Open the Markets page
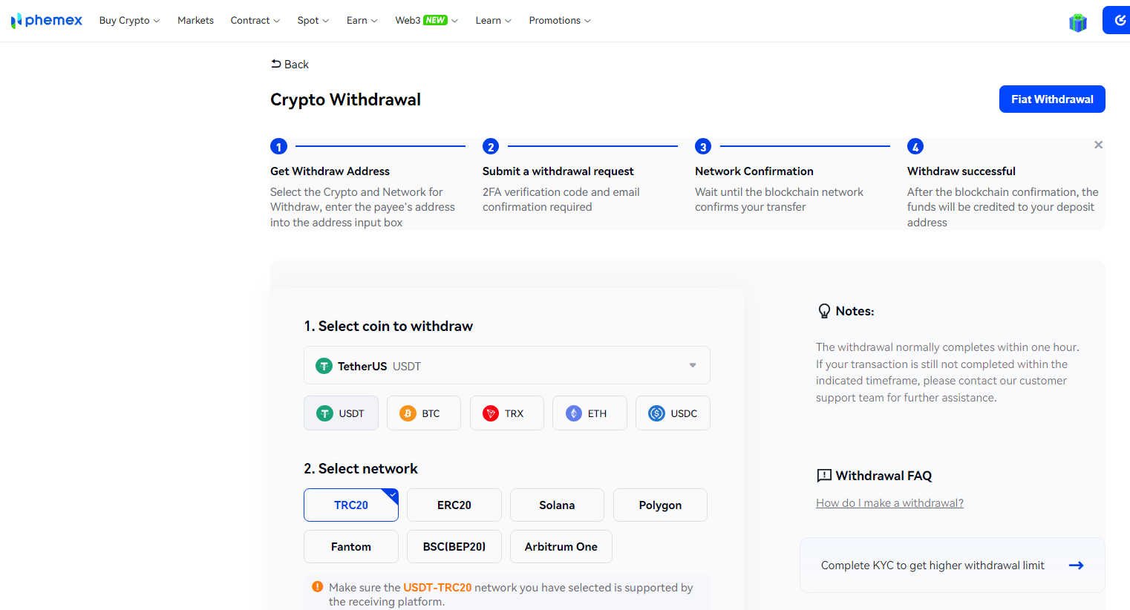1130x610 pixels. pos(195,20)
